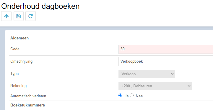Screen dimensions: 213x110
Task: Click the Boekstuknummers section heading
Action: [27, 105]
